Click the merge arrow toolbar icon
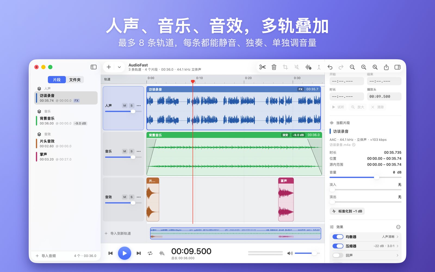435x272 pixels. [x=319, y=67]
